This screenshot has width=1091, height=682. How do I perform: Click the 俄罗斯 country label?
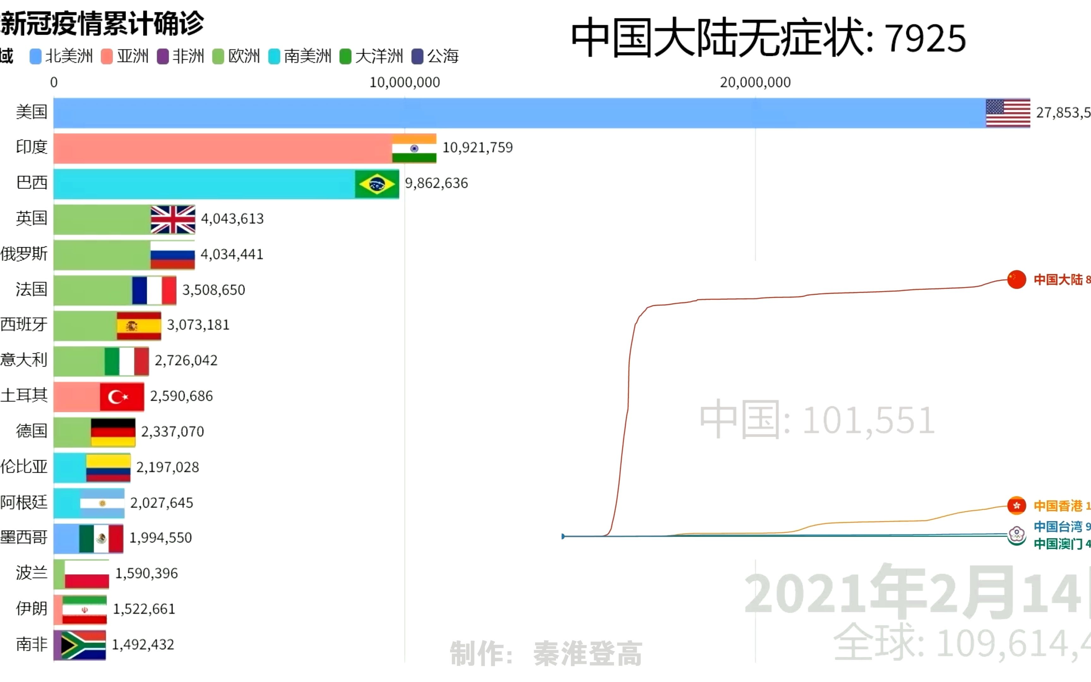tap(24, 254)
